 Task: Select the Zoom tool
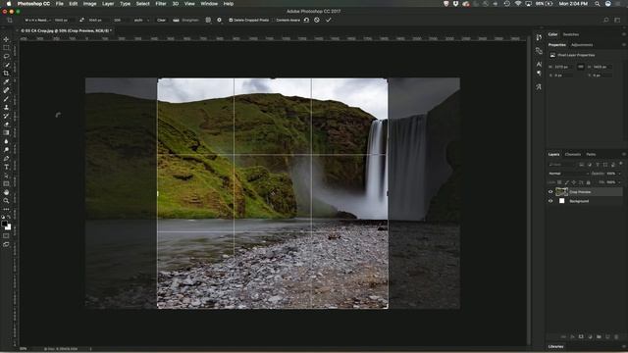[x=6, y=201]
